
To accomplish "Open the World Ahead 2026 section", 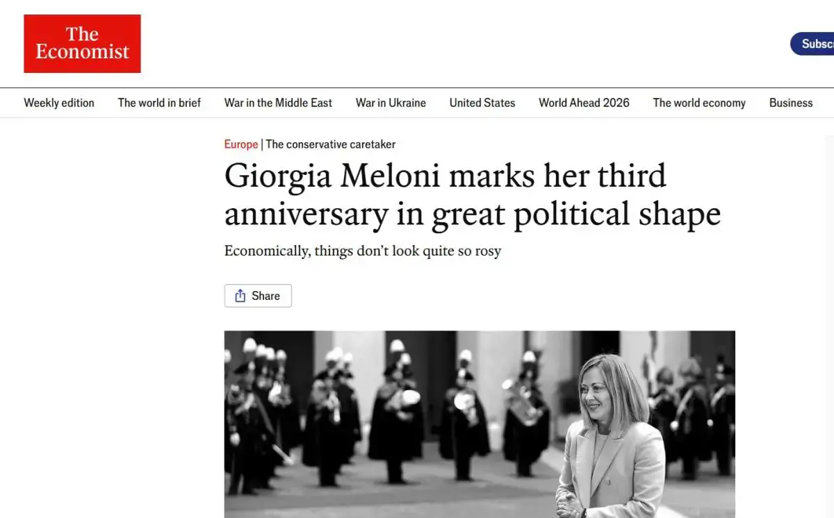I will [584, 102].
